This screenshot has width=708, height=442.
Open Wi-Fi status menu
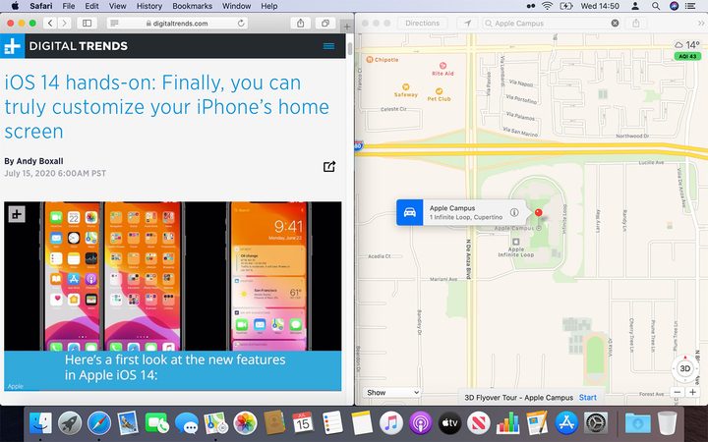tap(548, 6)
